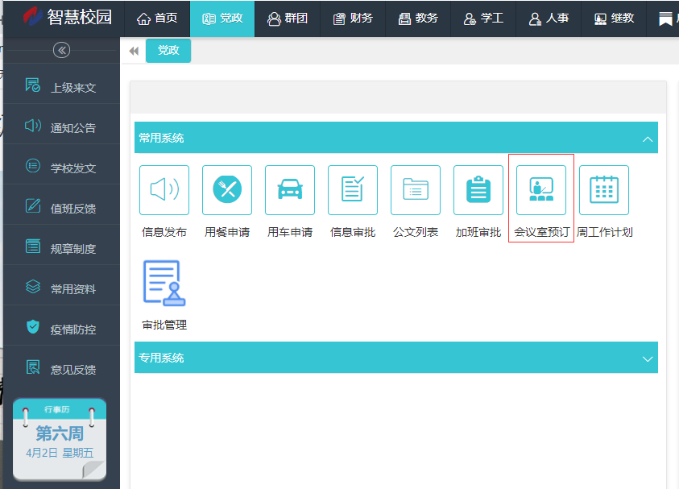Collapse the left sidebar with double-arrow
Image resolution: width=679 pixels, height=489 pixels.
[x=61, y=50]
